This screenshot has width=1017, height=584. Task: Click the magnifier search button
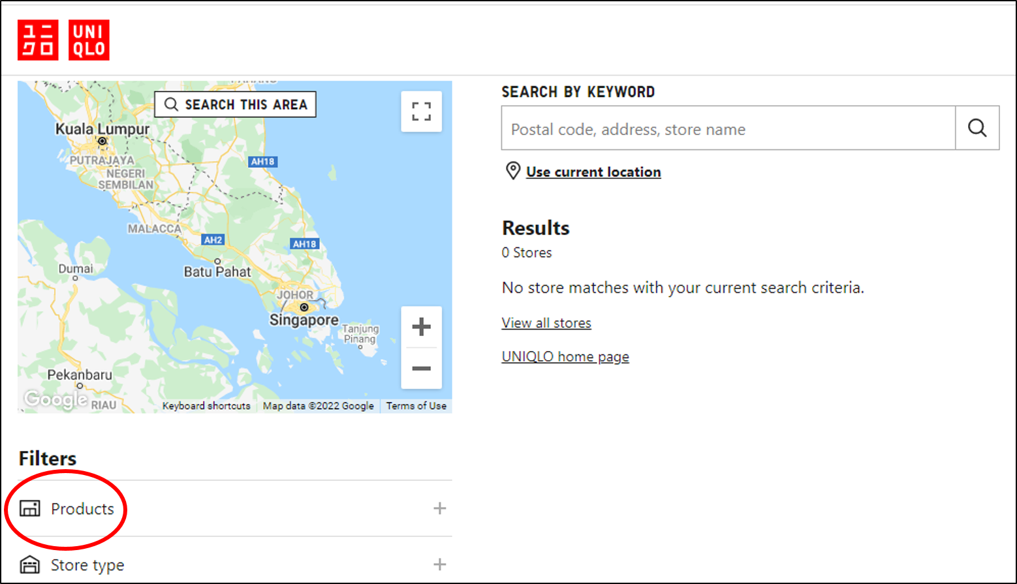click(x=977, y=128)
